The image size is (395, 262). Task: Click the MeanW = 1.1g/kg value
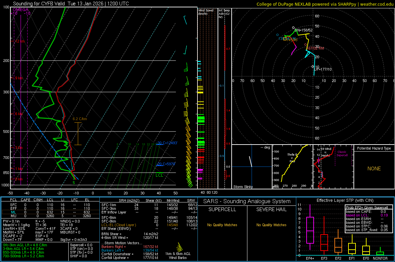coord(16,225)
